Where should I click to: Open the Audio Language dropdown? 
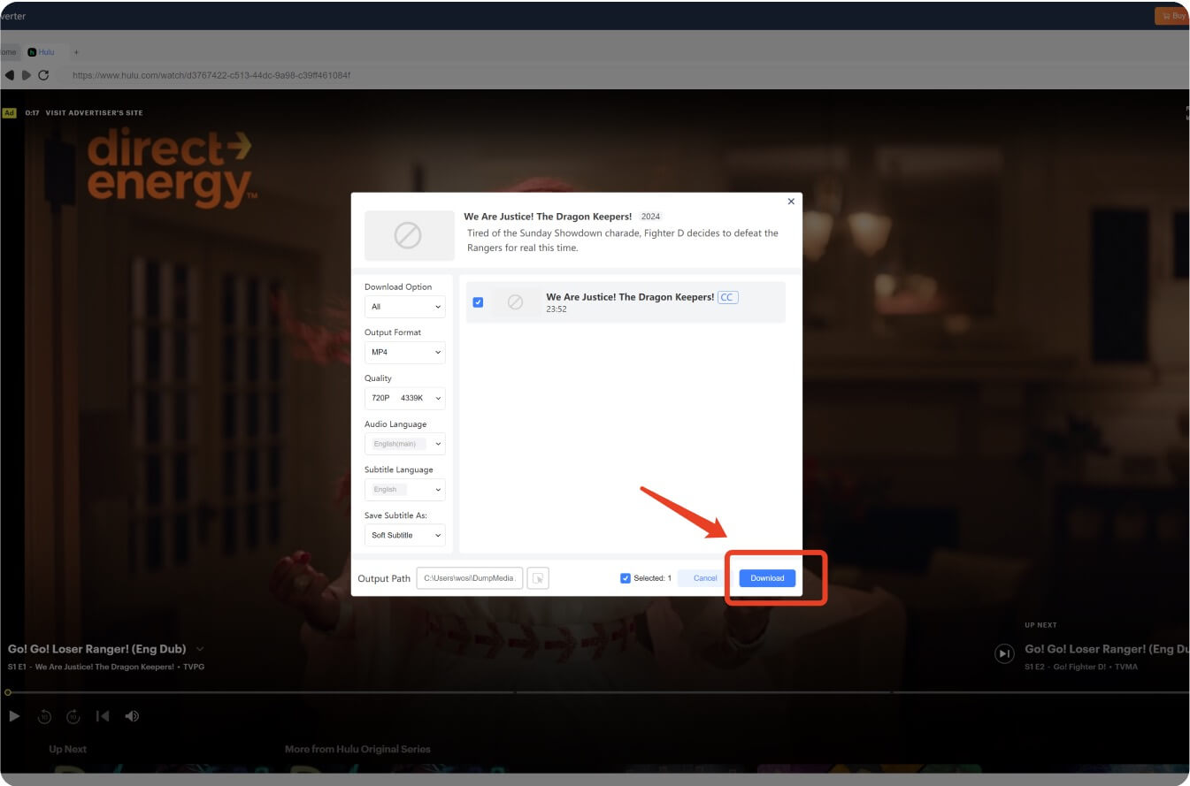pos(405,444)
